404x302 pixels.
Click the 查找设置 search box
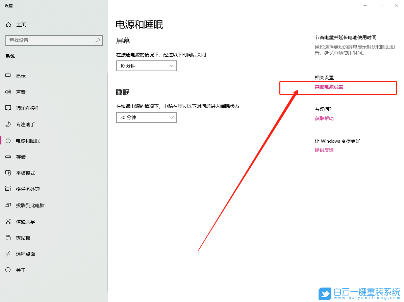[x=54, y=40]
